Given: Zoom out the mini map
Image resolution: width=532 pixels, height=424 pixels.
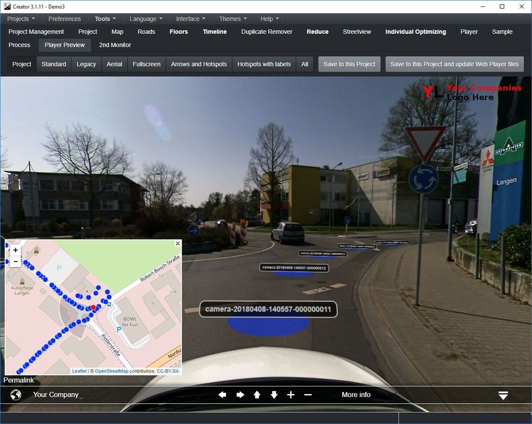Looking at the screenshot, I should [x=15, y=261].
